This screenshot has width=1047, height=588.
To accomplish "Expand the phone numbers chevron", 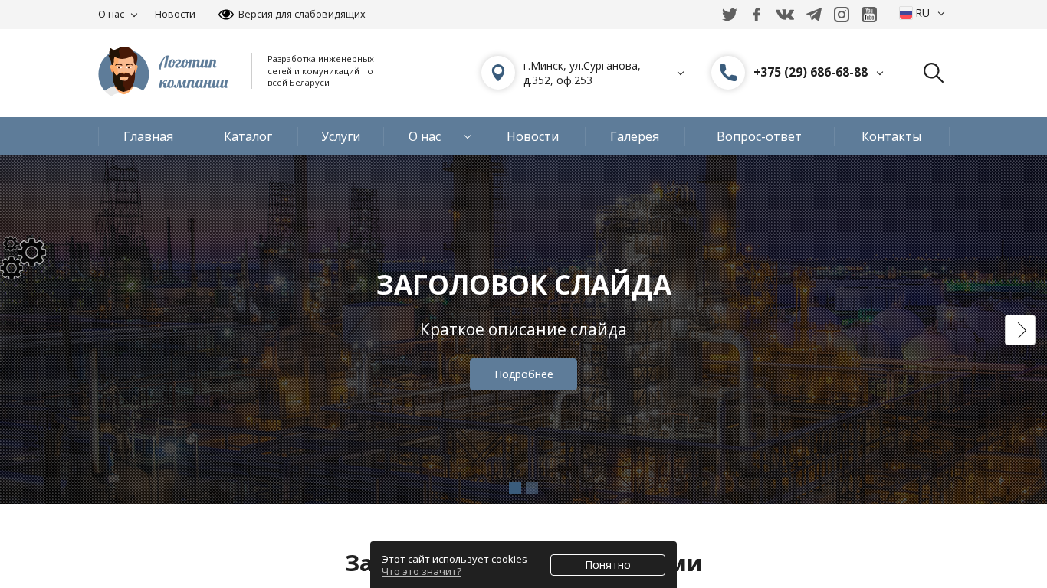I will pos(880,73).
